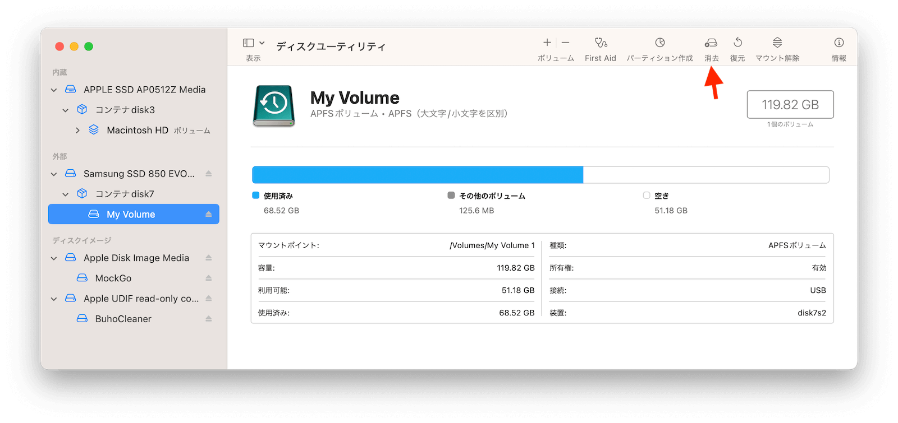
Task: Click mount point /Volumes/My Volume 1
Action: 492,245
